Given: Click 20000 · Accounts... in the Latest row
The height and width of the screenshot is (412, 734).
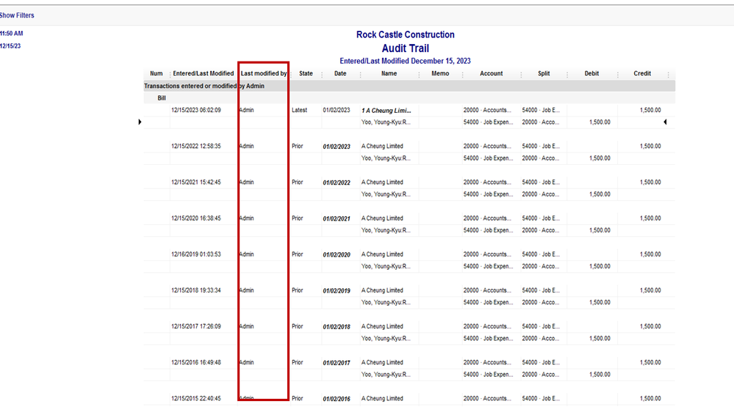Looking at the screenshot, I should pyautogui.click(x=487, y=110).
